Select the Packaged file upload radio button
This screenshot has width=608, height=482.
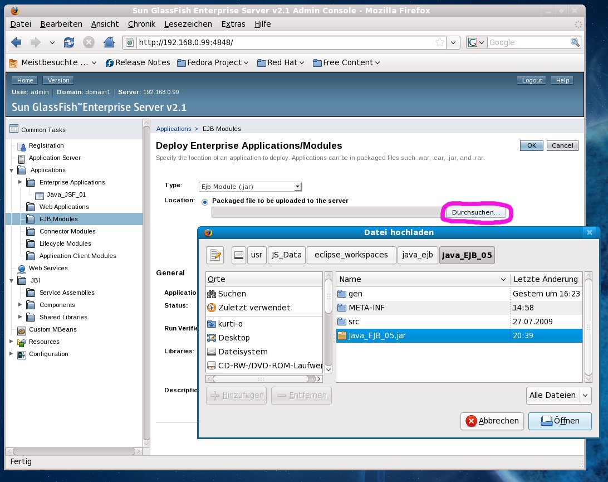205,201
